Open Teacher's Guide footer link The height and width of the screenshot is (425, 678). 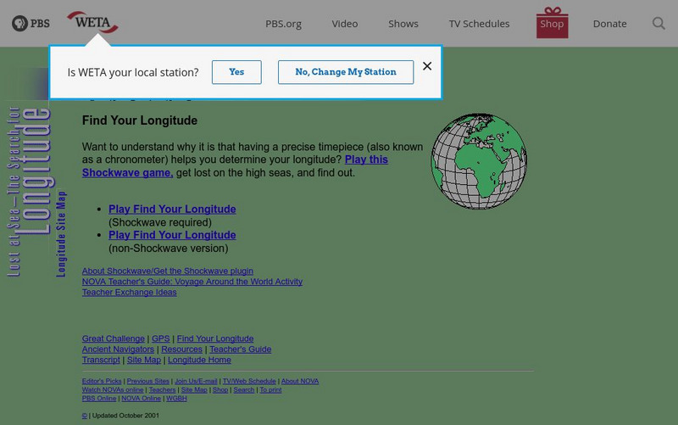tap(241, 350)
